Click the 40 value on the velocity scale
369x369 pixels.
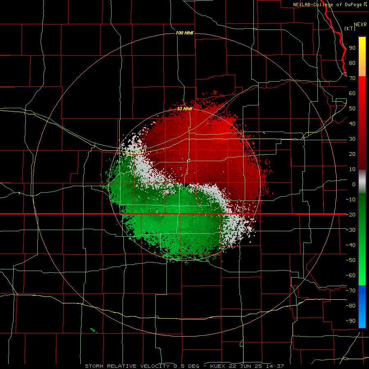pos(352,123)
